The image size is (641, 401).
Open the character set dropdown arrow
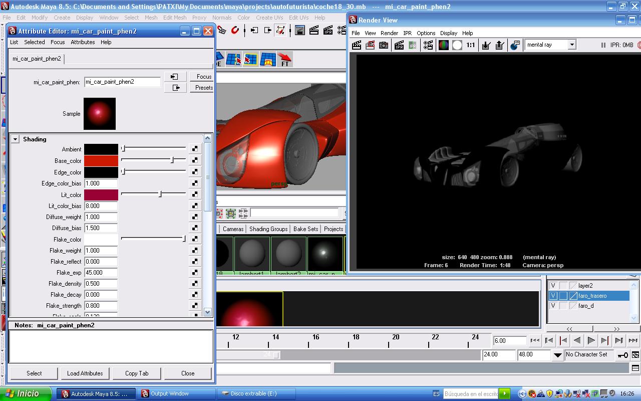[557, 355]
